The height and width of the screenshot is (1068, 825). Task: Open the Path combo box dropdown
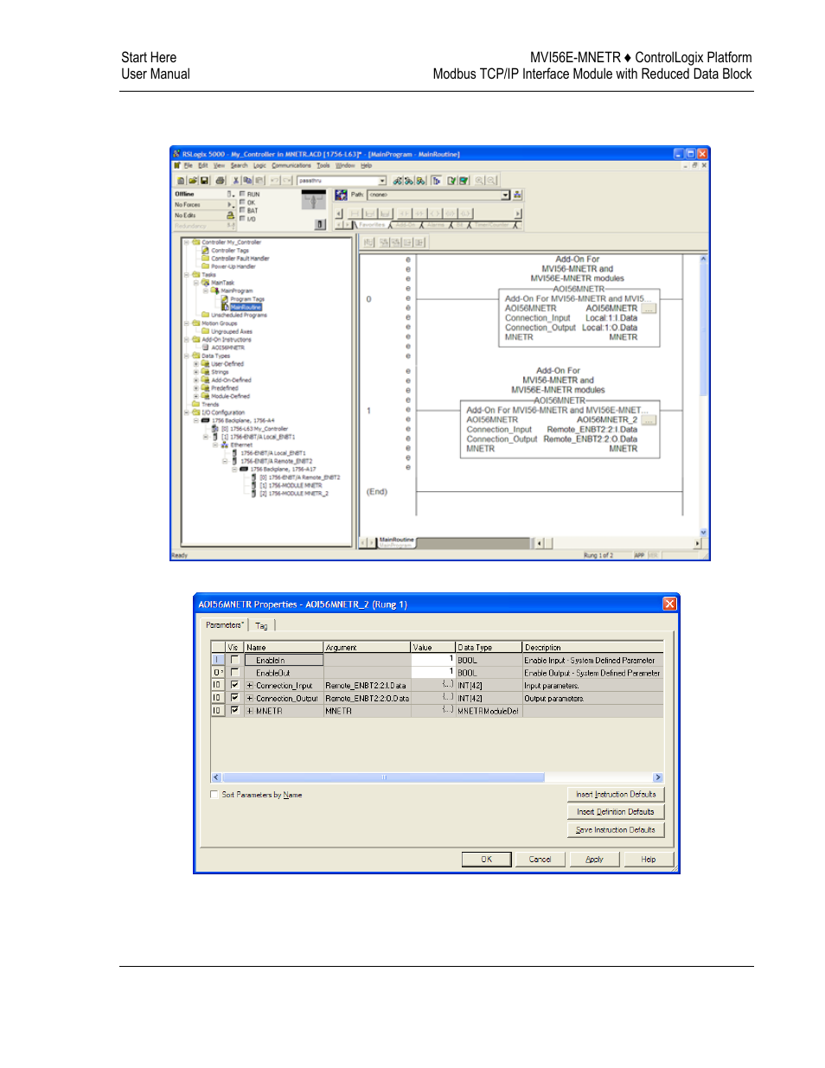(506, 195)
